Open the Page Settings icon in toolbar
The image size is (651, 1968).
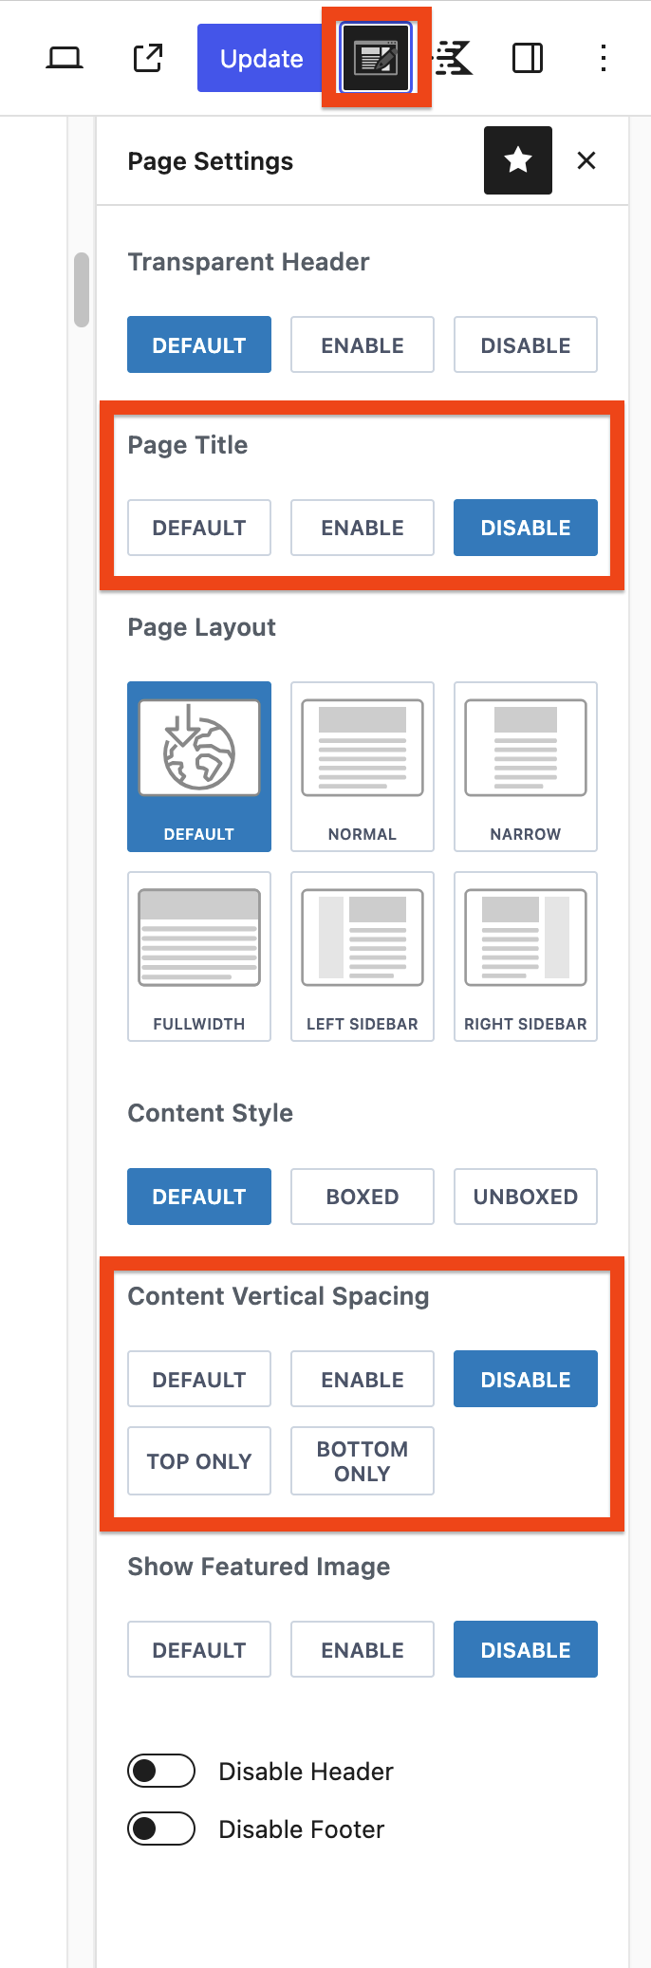coord(376,58)
